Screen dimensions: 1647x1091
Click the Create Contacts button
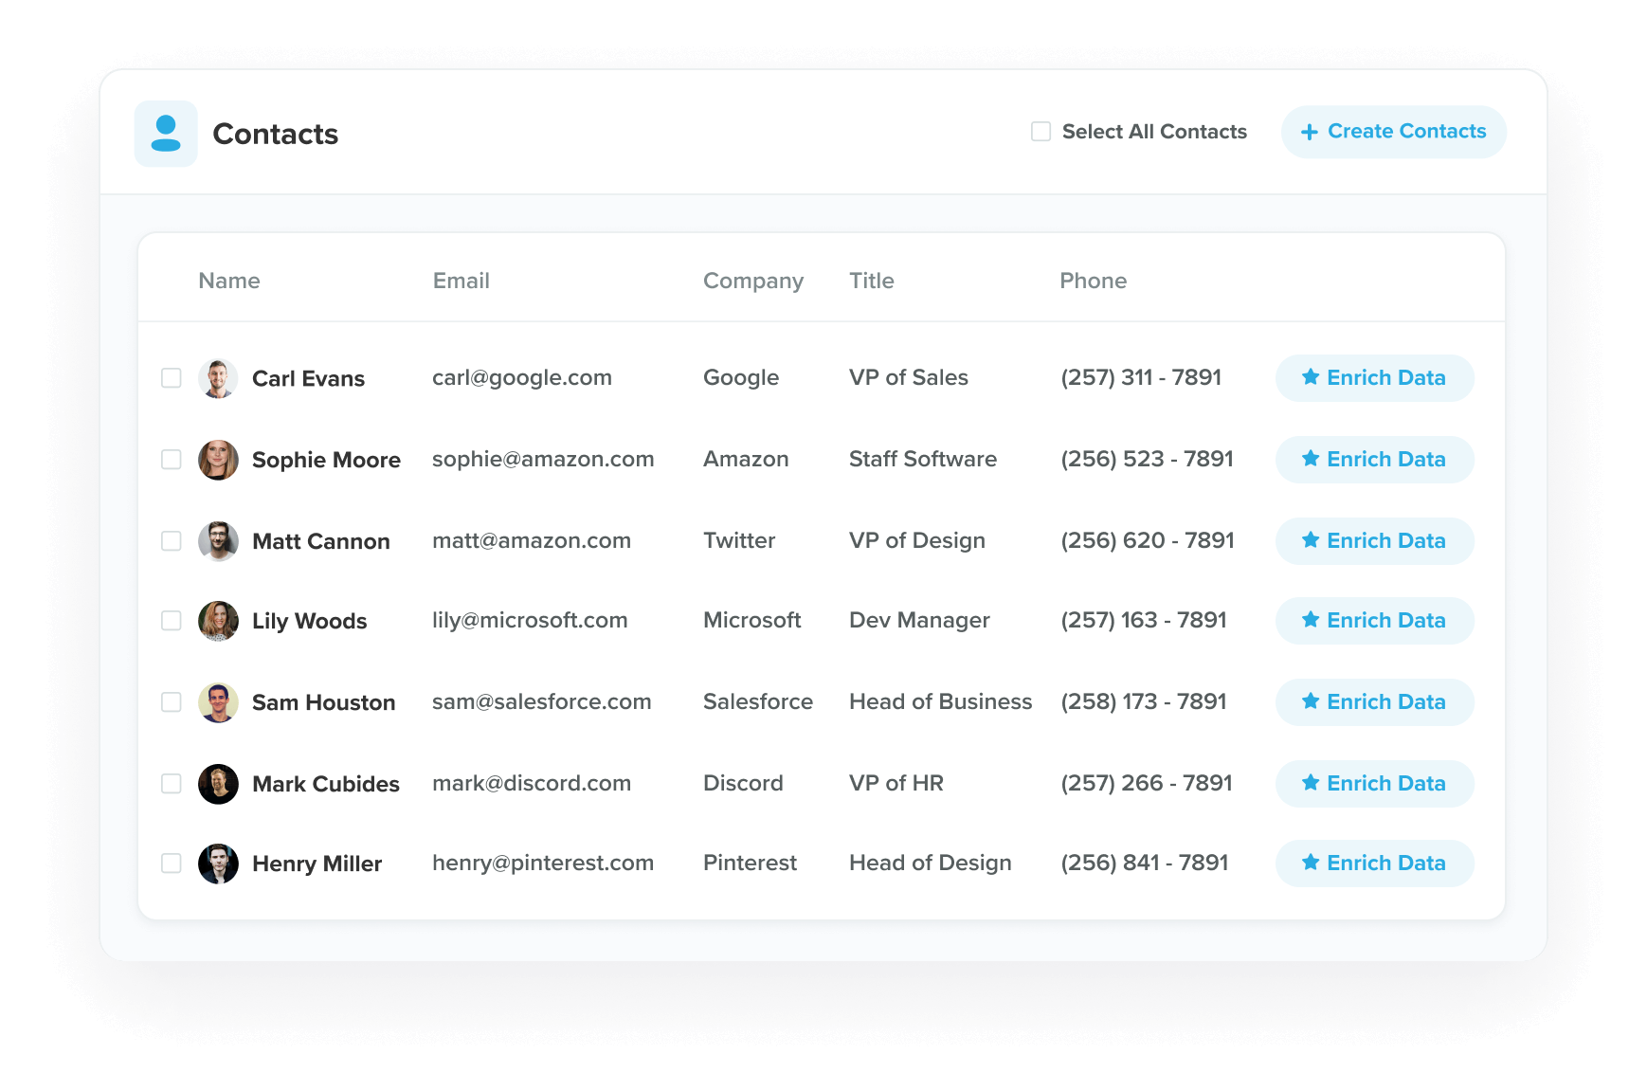[1393, 132]
